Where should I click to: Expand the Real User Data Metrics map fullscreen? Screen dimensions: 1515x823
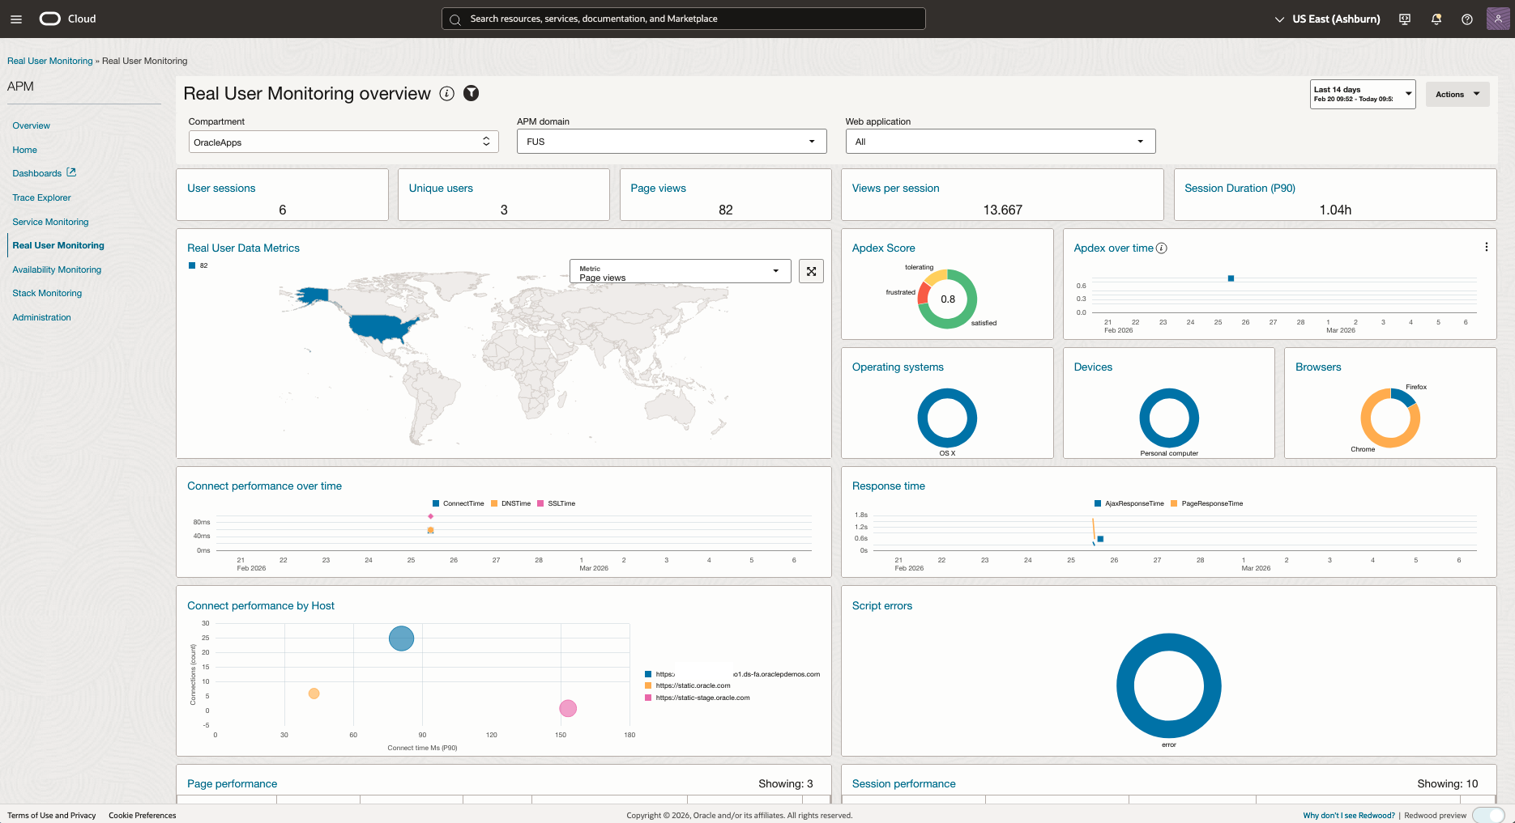click(811, 271)
